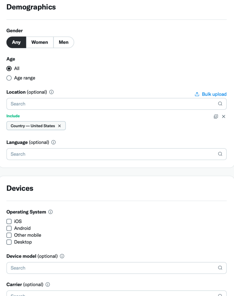234x296 pixels.
Task: Enable the Desktop checkbox
Action: click(x=9, y=242)
